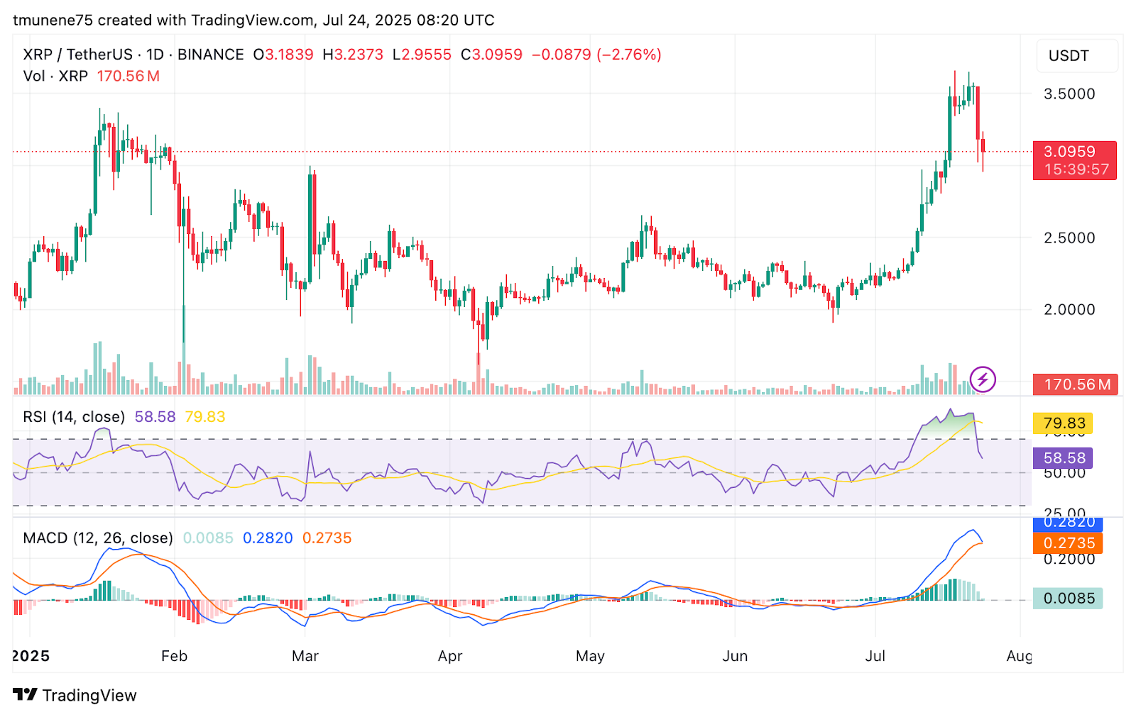Click the red volume reading 170.56 M
Image resolution: width=1136 pixels, height=717 pixels.
(x=128, y=76)
